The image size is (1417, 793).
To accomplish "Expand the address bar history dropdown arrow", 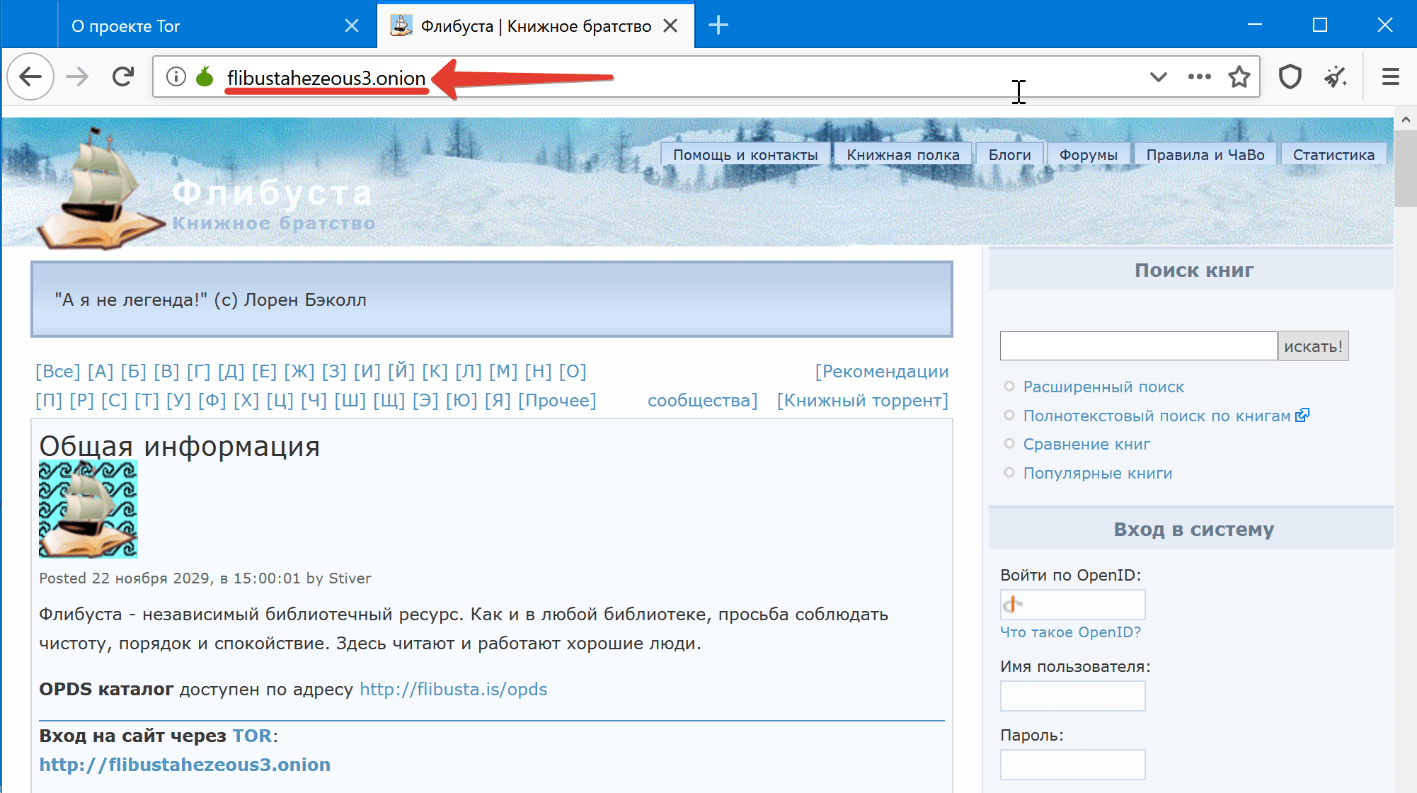I will coord(1158,76).
